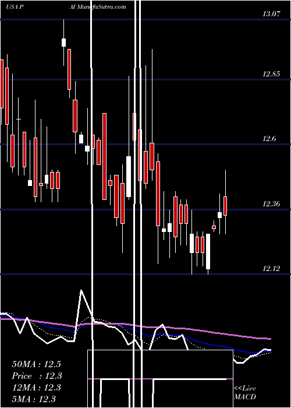
Task: Click the 50MA : 12.5 readout
Action: click(x=36, y=364)
